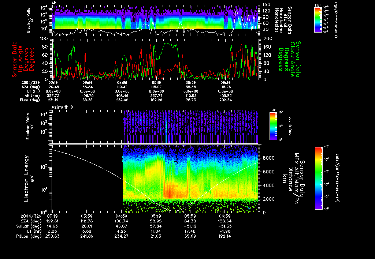Image resolution: width=375 pixels, height=259 pixels.
Task: Click altitude value 357.73
Action: pos(53,96)
